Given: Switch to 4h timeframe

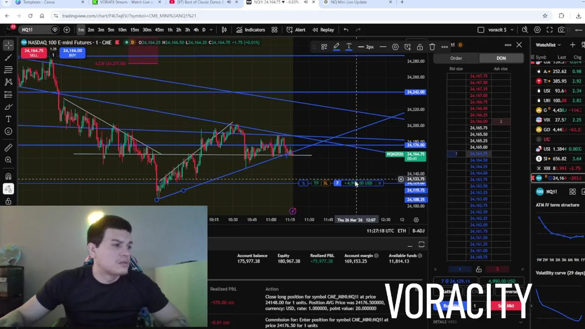Looking at the screenshot, I should (196, 30).
